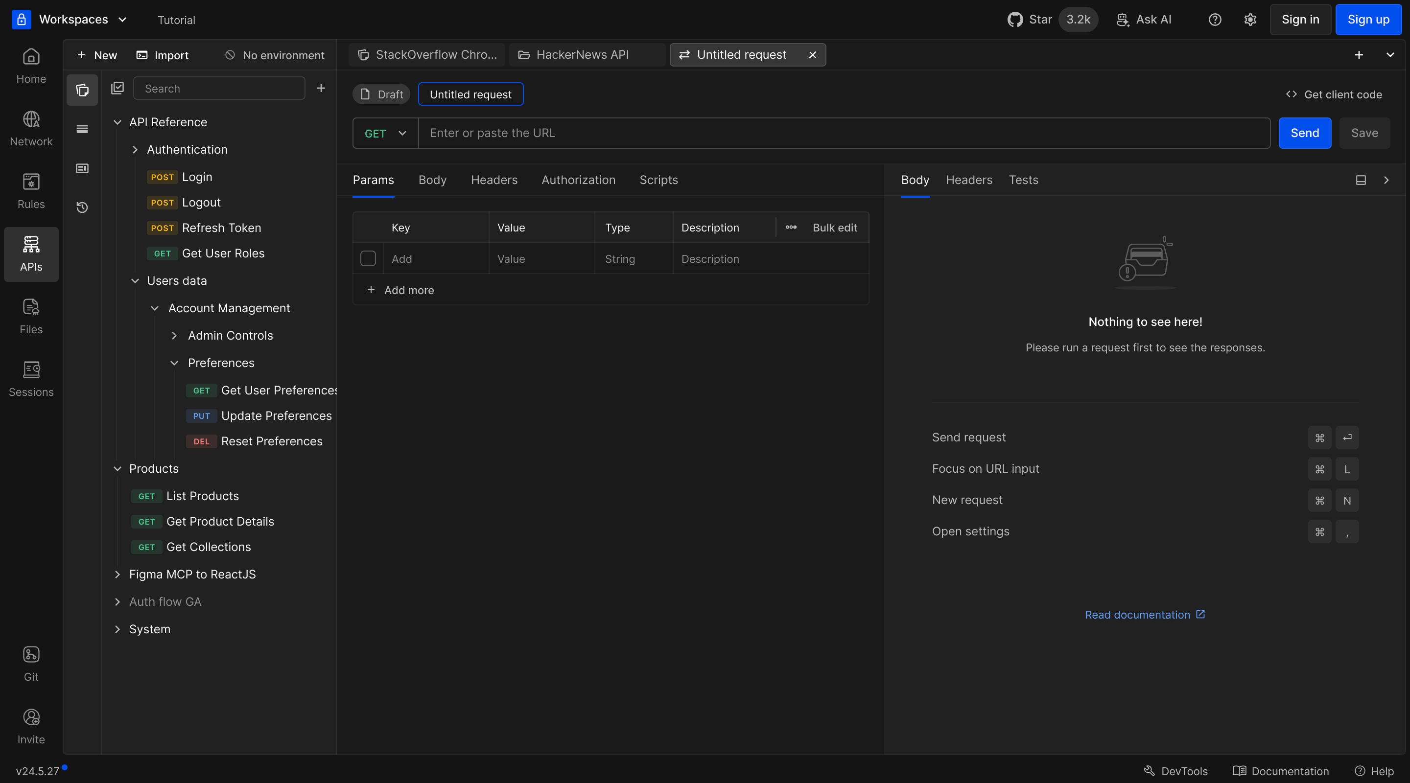Image resolution: width=1410 pixels, height=783 pixels.
Task: Click the Import button
Action: click(x=163, y=55)
